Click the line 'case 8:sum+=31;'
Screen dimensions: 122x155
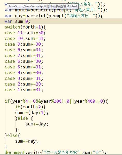click(x=24, y=50)
